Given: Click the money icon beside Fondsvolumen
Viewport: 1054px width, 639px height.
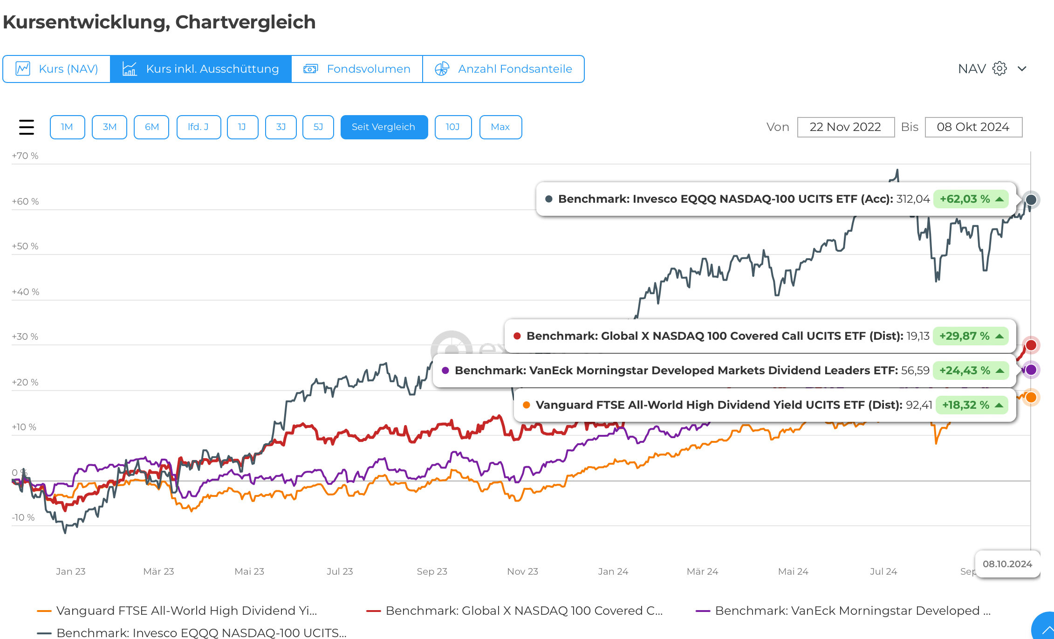Looking at the screenshot, I should [310, 69].
